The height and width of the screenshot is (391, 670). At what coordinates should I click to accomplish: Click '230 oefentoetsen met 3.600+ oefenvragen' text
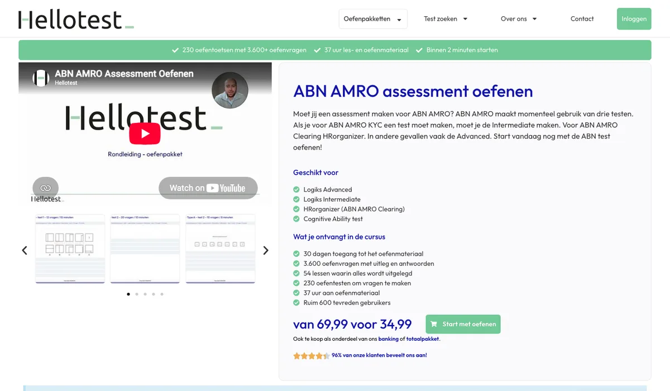point(245,50)
